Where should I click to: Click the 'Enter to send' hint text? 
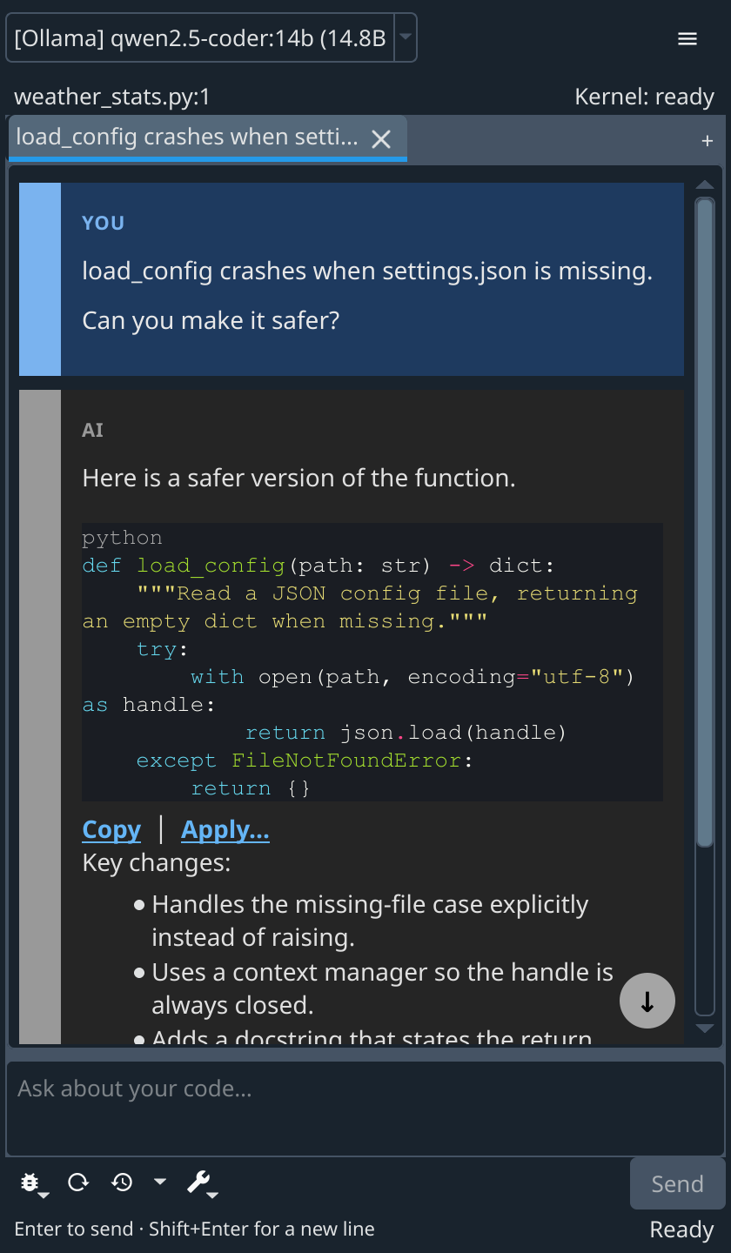pos(194,1230)
